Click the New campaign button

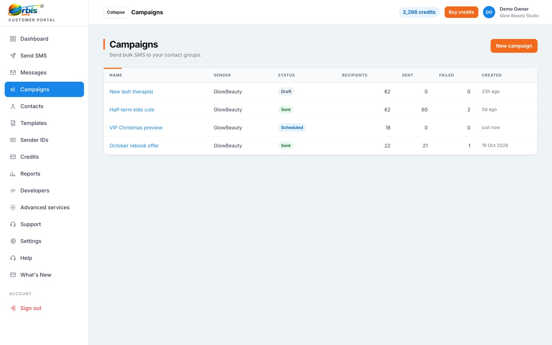(514, 46)
